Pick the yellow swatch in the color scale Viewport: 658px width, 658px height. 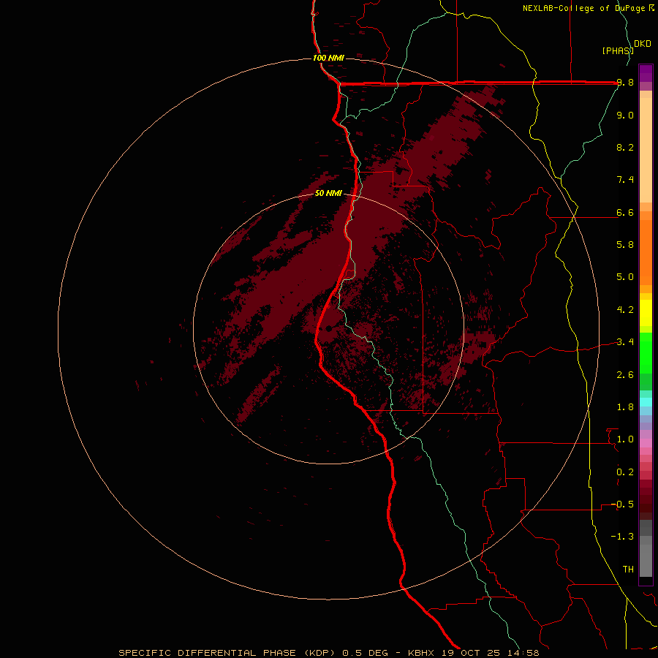coord(646,313)
